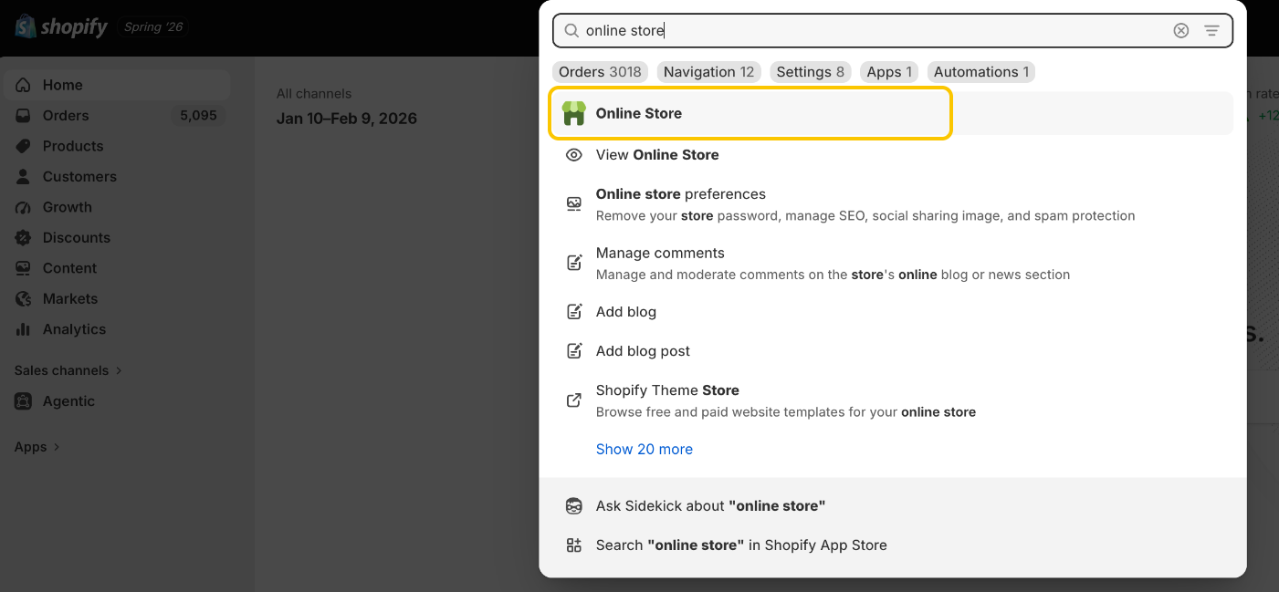Click the Add blog post edit icon
This screenshot has width=1279, height=592.
[573, 351]
